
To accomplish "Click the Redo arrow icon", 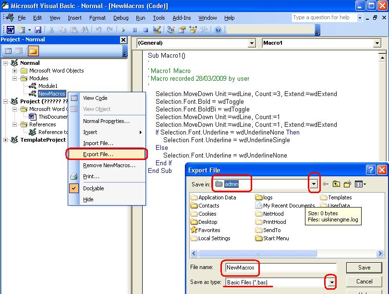I will [109, 30].
